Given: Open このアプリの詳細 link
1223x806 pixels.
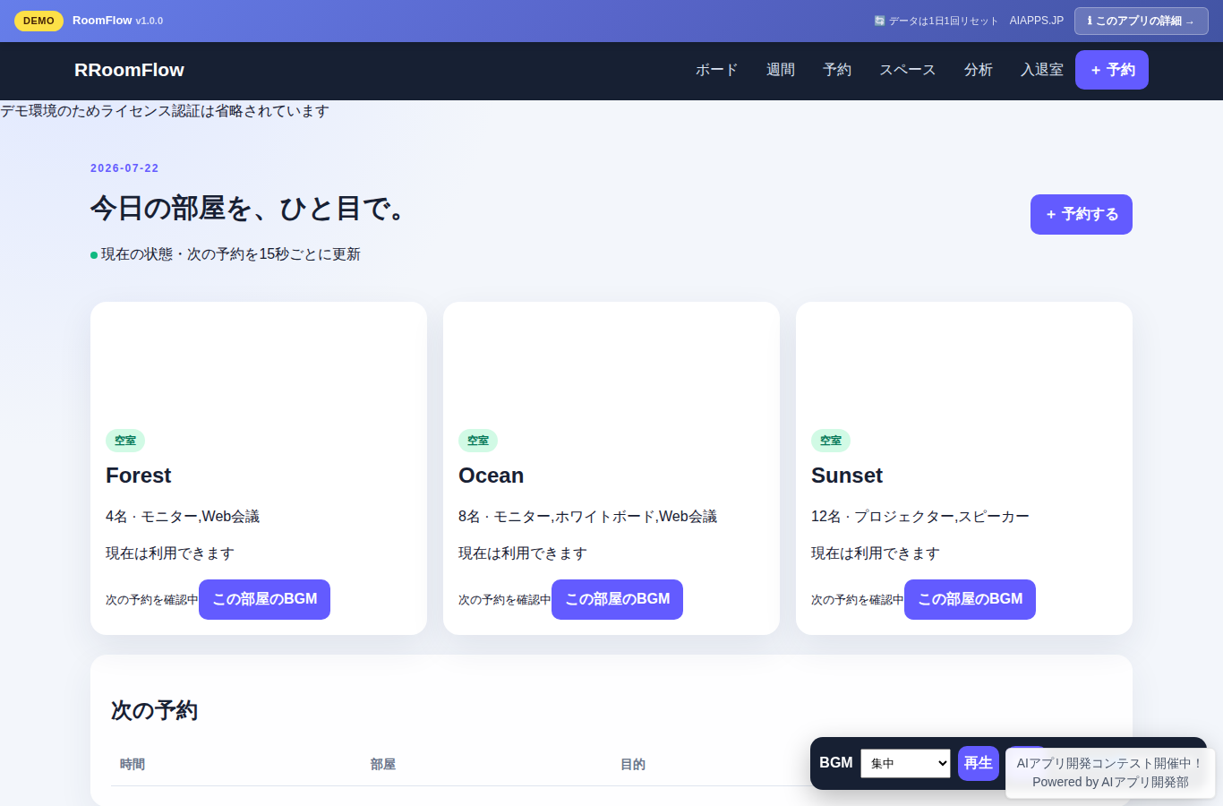Looking at the screenshot, I should [x=1142, y=21].
